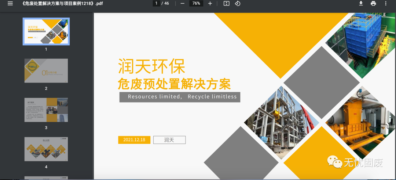Click thumbnail label number 1
Viewport: 396px width, 180px height.
point(46,49)
